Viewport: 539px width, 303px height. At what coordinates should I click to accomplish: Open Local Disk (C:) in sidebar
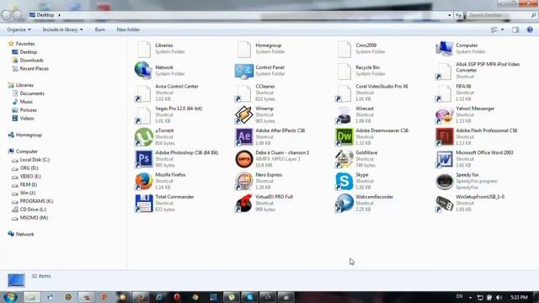pyautogui.click(x=35, y=160)
